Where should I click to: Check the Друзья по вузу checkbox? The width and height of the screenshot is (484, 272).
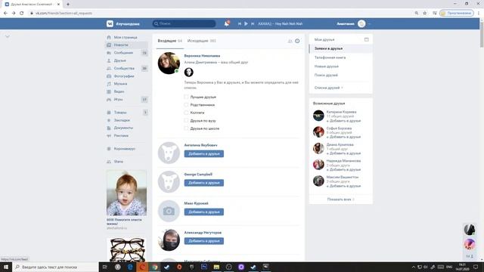pos(186,121)
